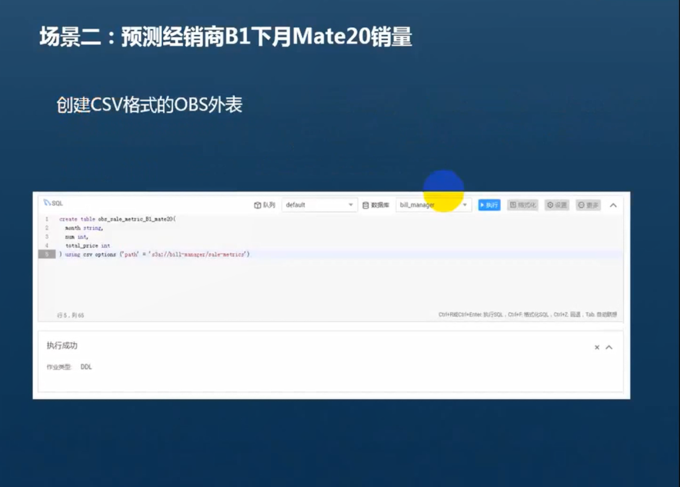The image size is (680, 487).
Task: Click the DDL job type value
Action: pos(86,367)
